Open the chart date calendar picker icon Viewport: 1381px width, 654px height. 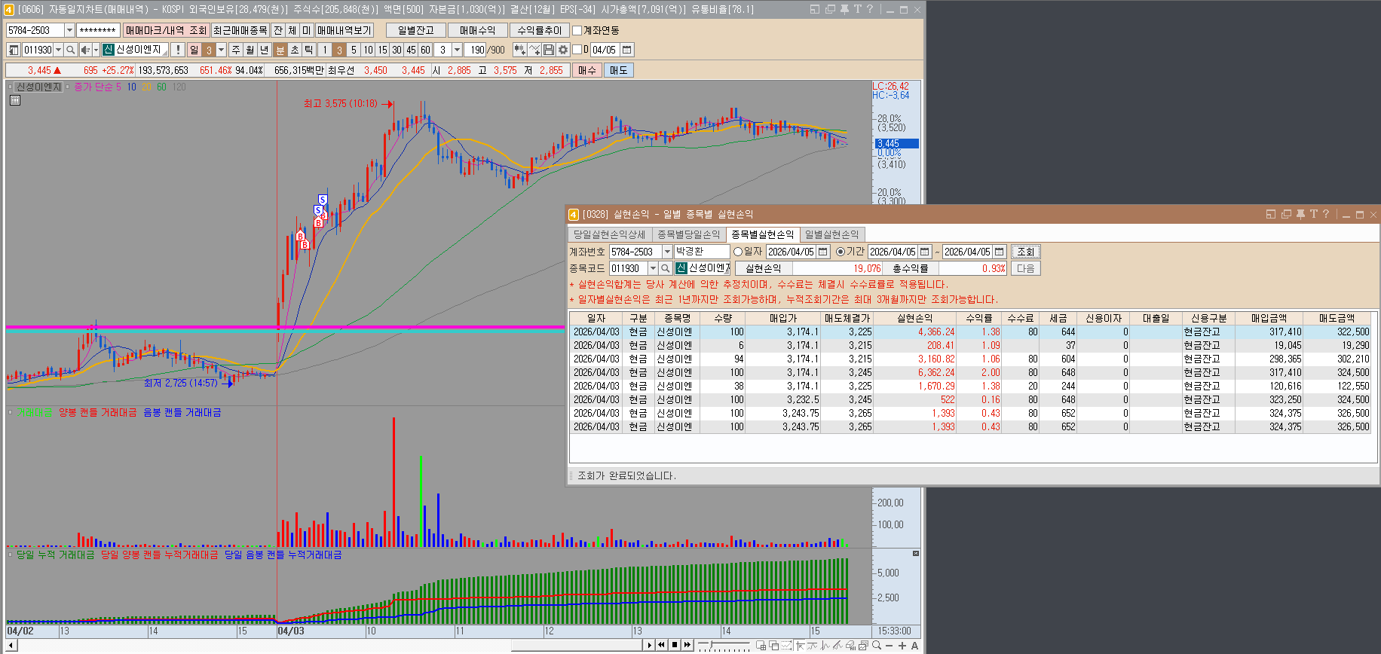pos(626,50)
